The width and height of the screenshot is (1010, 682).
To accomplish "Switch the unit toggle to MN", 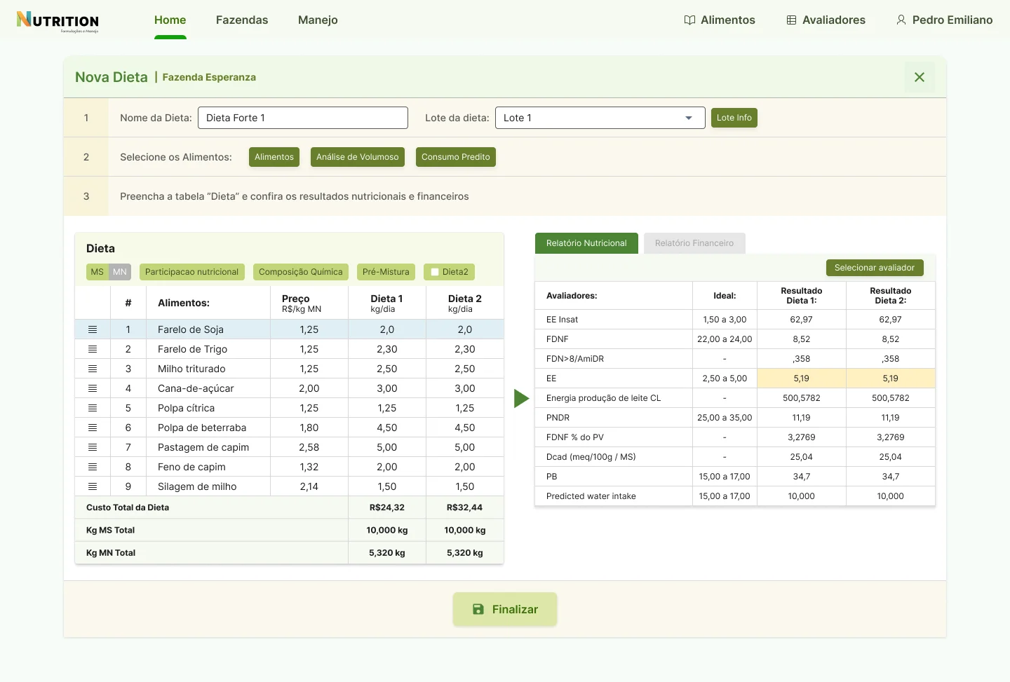I will click(120, 272).
